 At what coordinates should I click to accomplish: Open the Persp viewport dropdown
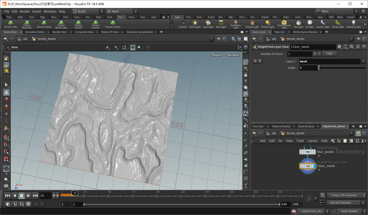click(x=217, y=55)
